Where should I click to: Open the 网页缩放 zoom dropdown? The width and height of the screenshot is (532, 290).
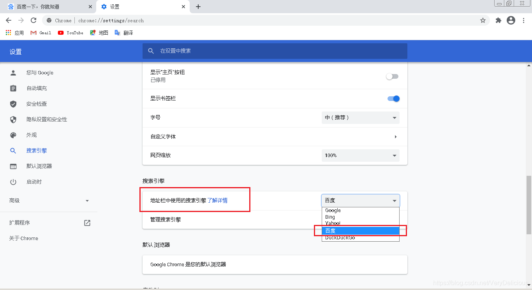(x=360, y=155)
